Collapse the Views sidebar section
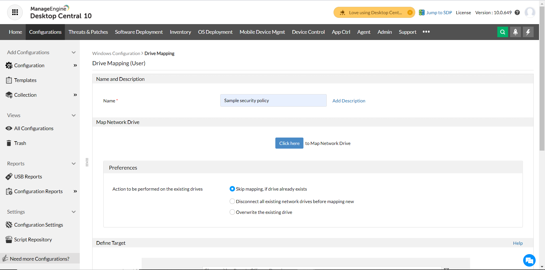Image resolution: width=545 pixels, height=270 pixels. point(74,115)
